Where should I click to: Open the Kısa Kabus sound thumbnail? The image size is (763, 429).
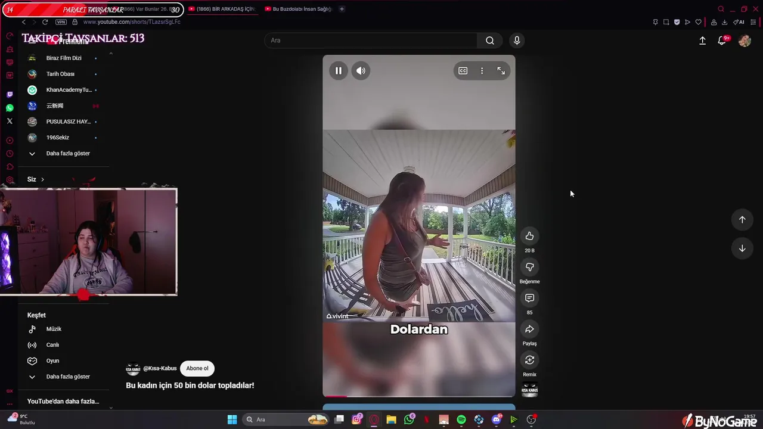click(529, 391)
